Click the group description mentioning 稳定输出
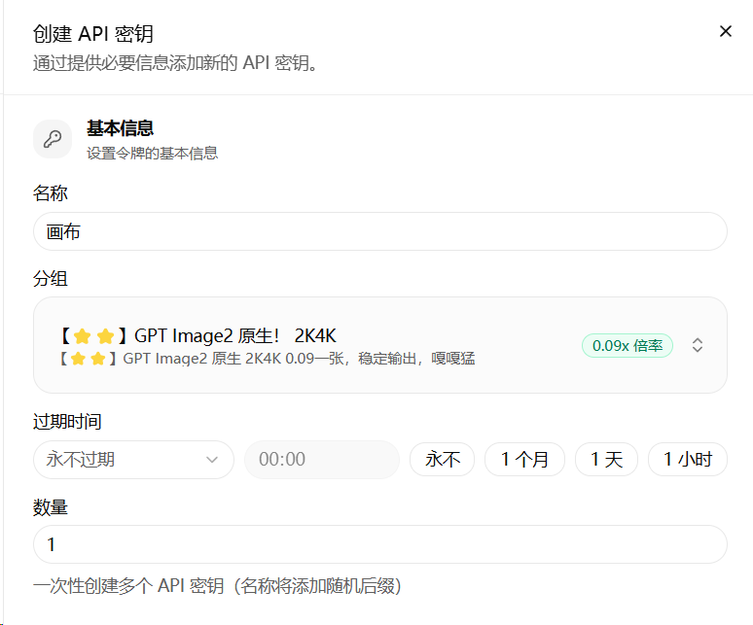Image resolution: width=753 pixels, height=625 pixels. pyautogui.click(x=267, y=359)
